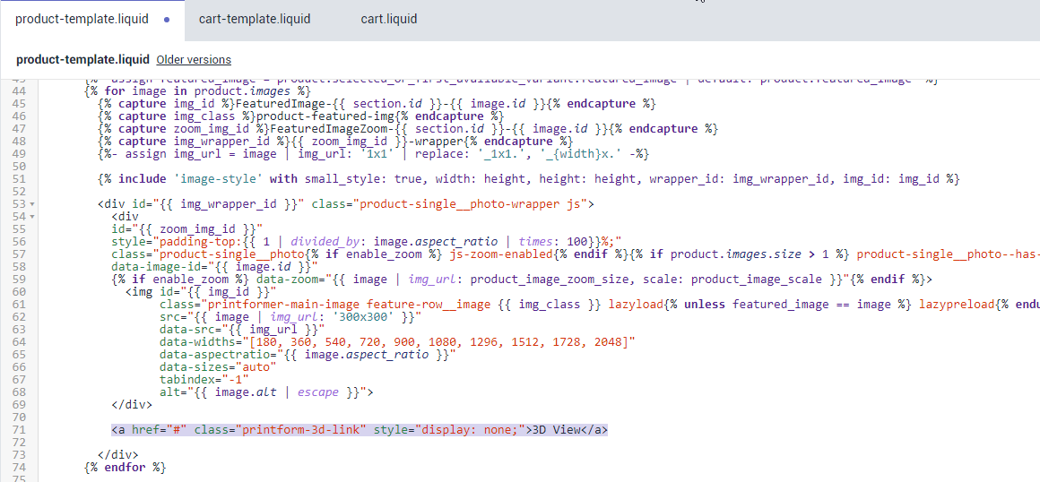Open the cart.liquid tab

[x=388, y=19]
